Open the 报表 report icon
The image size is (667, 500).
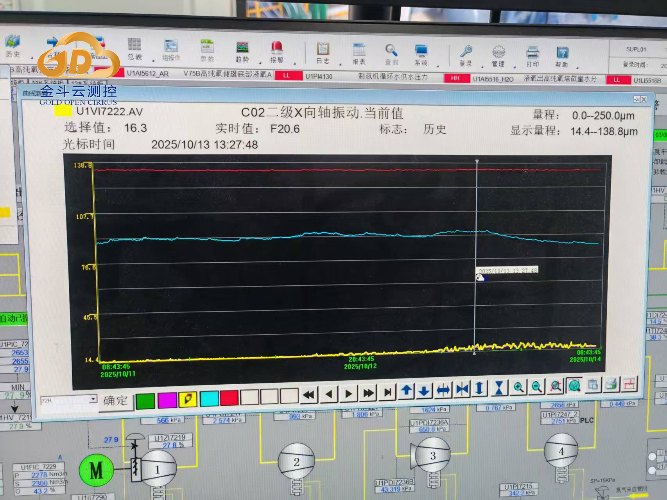(x=359, y=54)
